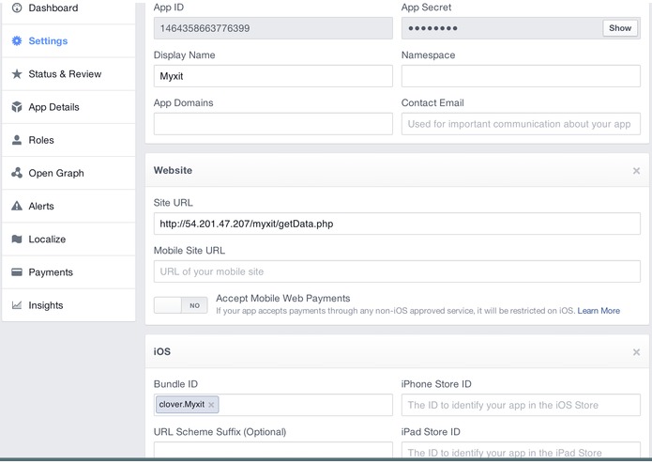652x464 pixels.
Task: Open the Payments page
Action: pyautogui.click(x=68, y=272)
